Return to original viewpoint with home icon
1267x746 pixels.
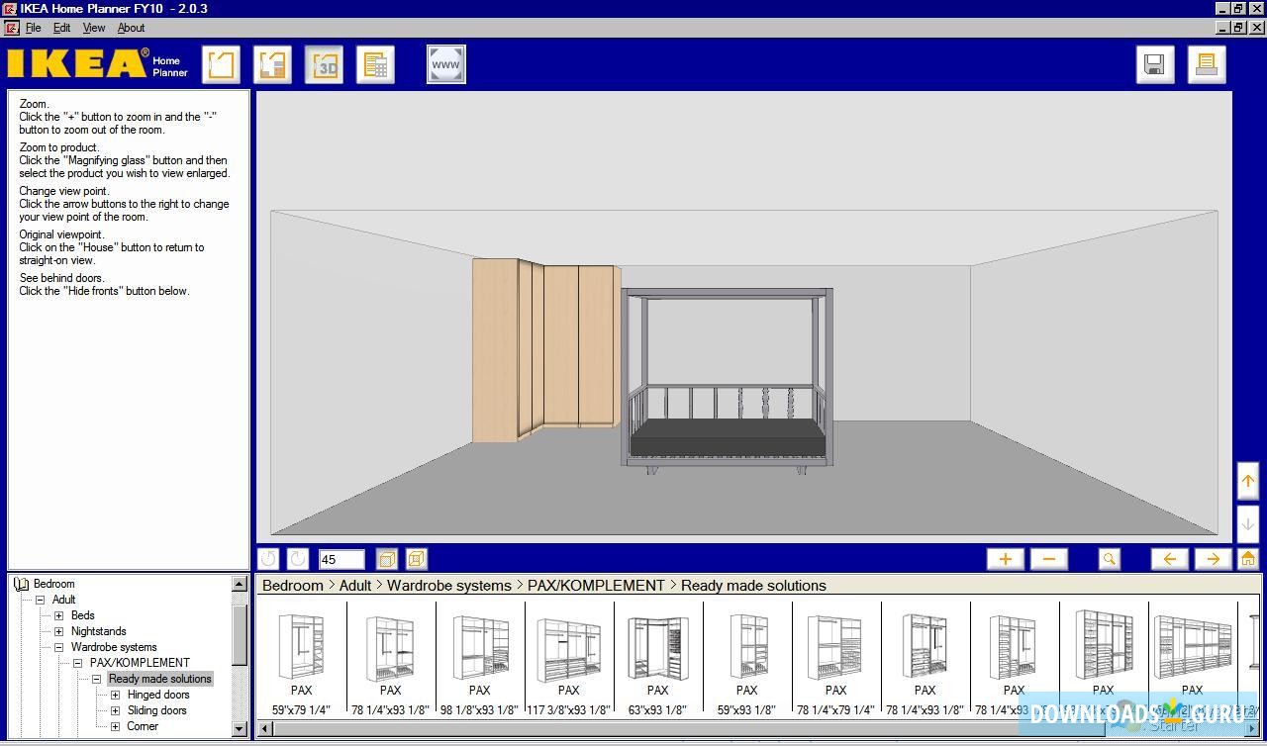pos(1248,559)
